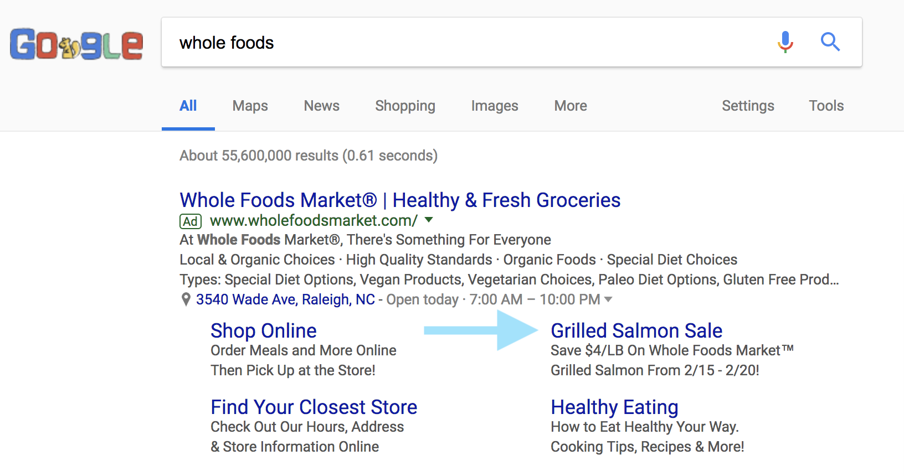Click the blue search magnifier icon
This screenshot has width=904, height=476.
click(830, 42)
